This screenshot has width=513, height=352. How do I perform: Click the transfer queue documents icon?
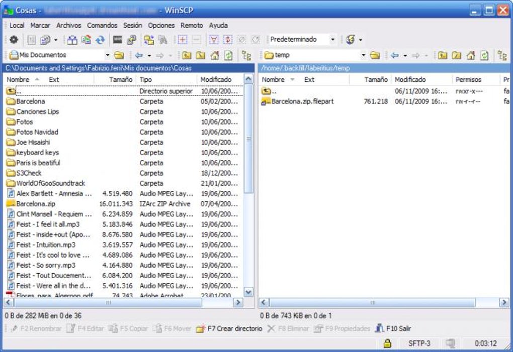tap(45, 40)
